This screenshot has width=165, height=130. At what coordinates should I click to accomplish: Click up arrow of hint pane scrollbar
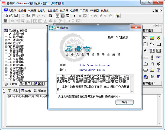pyautogui.click(x=159, y=97)
